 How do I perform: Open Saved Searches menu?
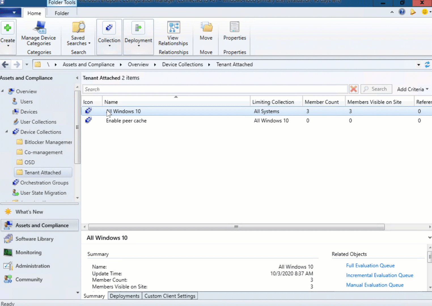(78, 33)
